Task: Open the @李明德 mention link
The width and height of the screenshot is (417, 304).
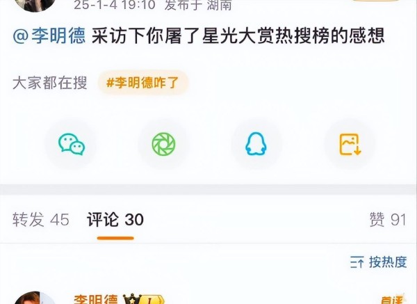Action: click(49, 36)
